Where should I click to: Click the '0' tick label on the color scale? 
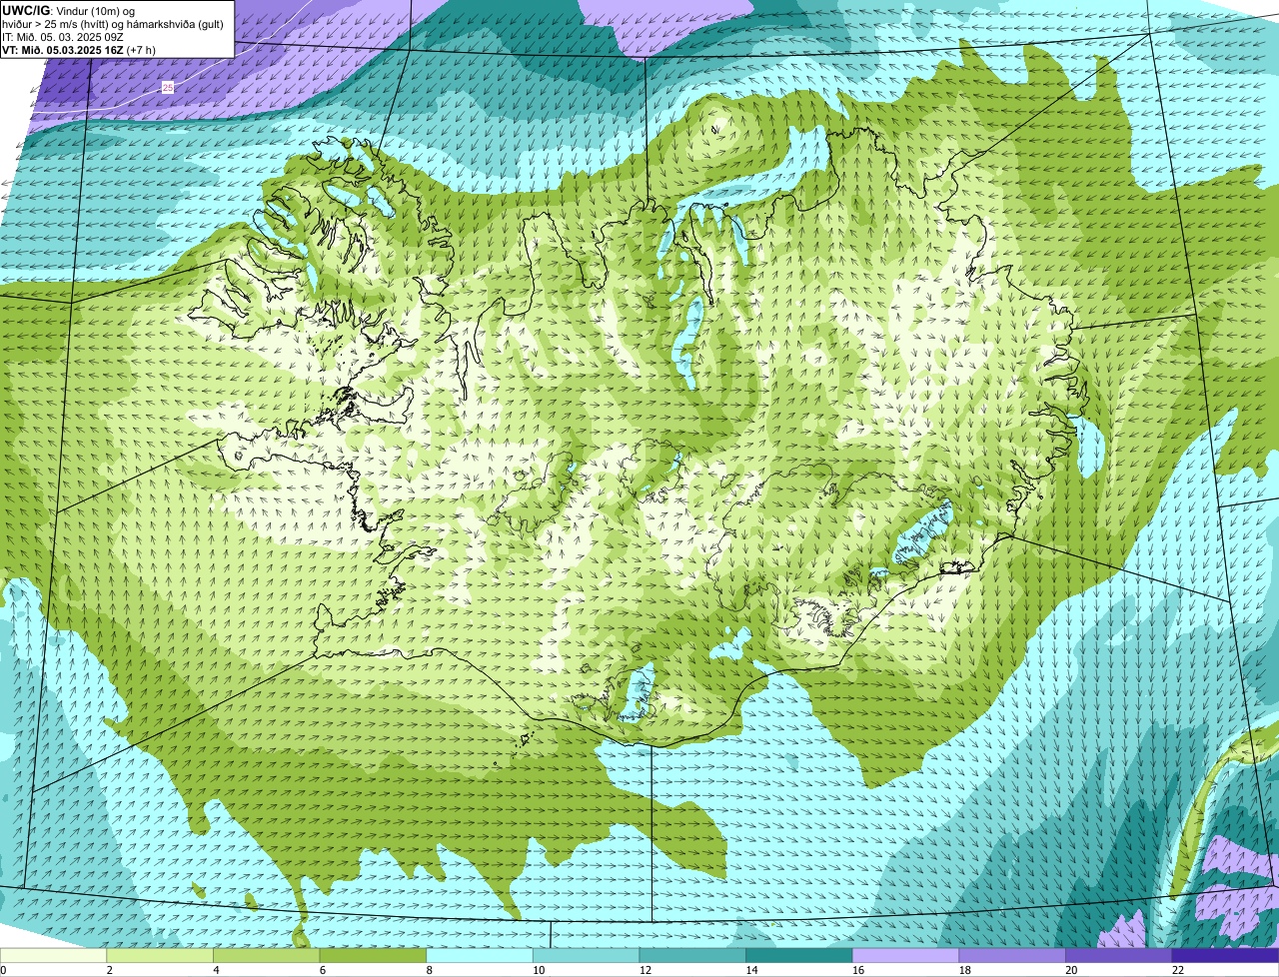(x=3, y=970)
